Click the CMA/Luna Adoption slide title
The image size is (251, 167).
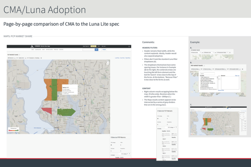click(45, 10)
